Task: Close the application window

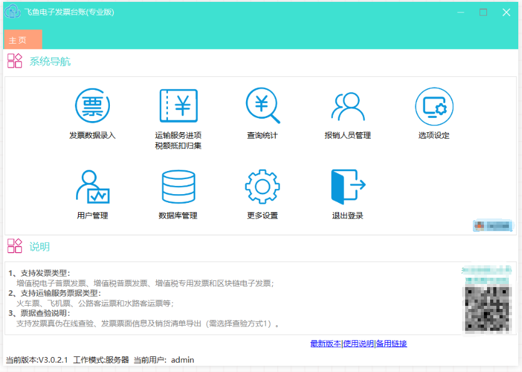Action: (506, 12)
